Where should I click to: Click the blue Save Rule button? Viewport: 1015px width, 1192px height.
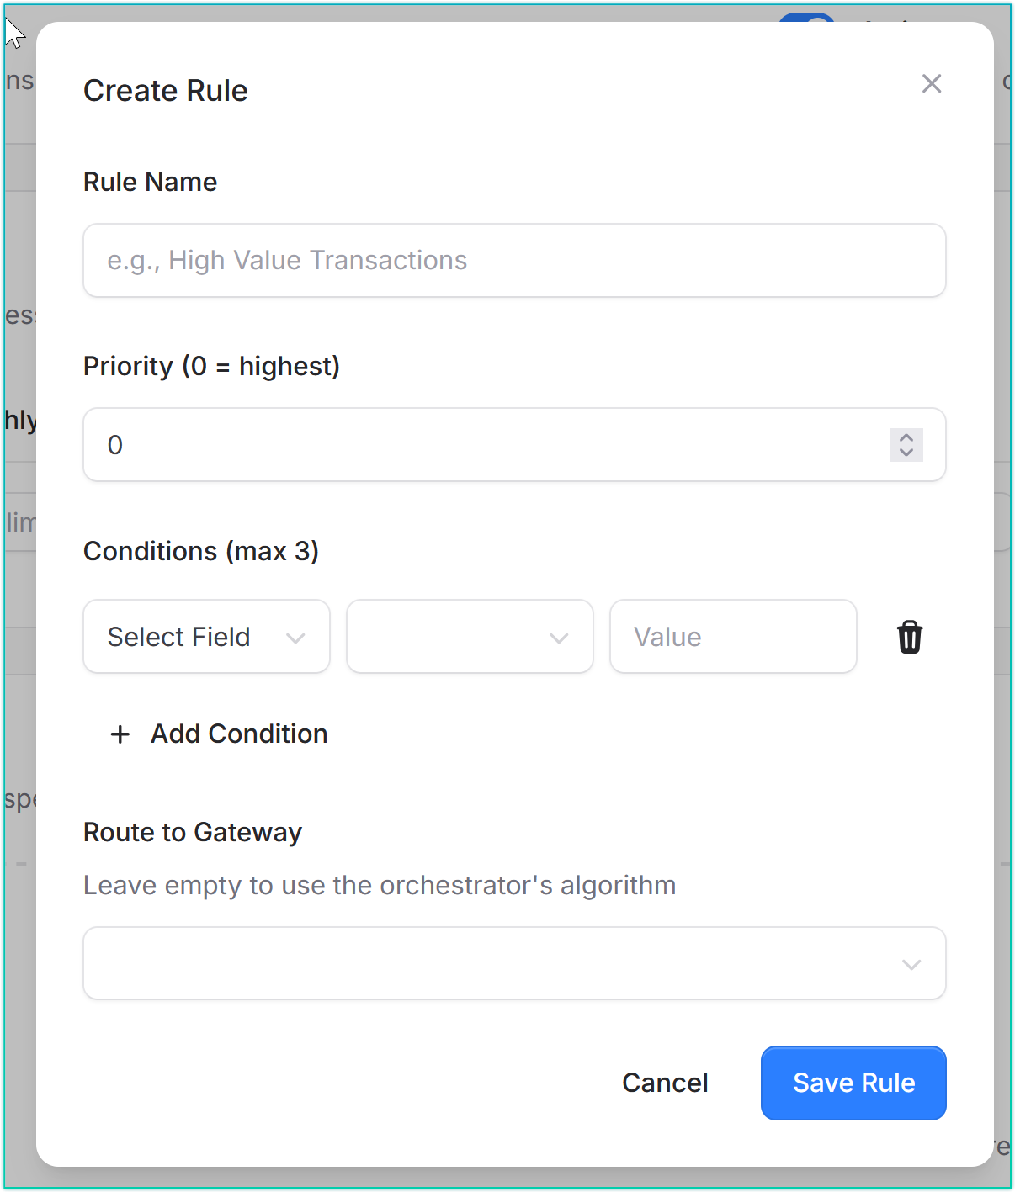[x=853, y=1083]
